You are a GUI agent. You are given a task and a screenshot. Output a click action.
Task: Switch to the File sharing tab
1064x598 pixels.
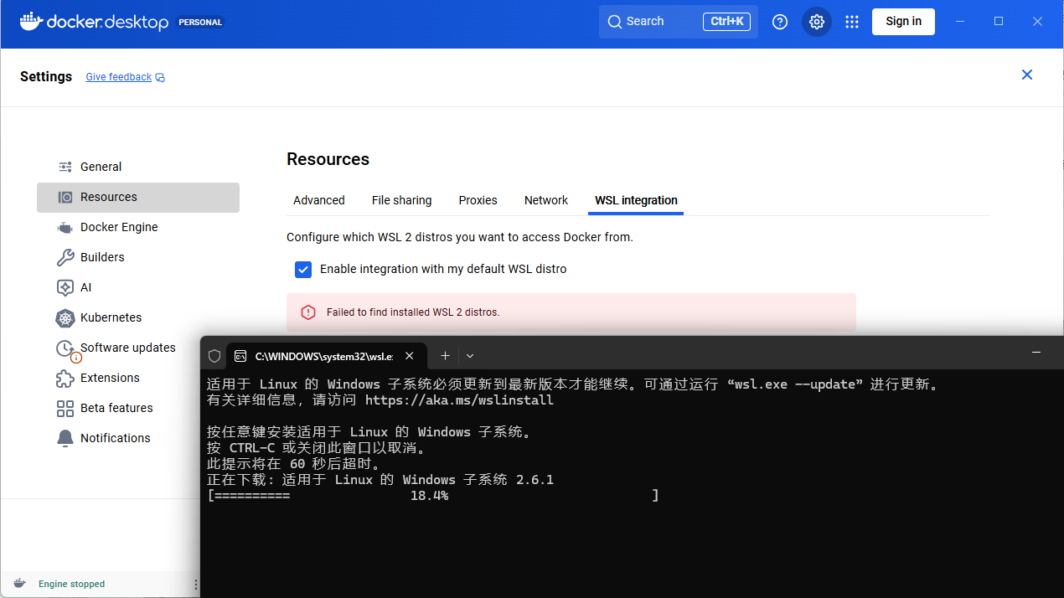[402, 200]
